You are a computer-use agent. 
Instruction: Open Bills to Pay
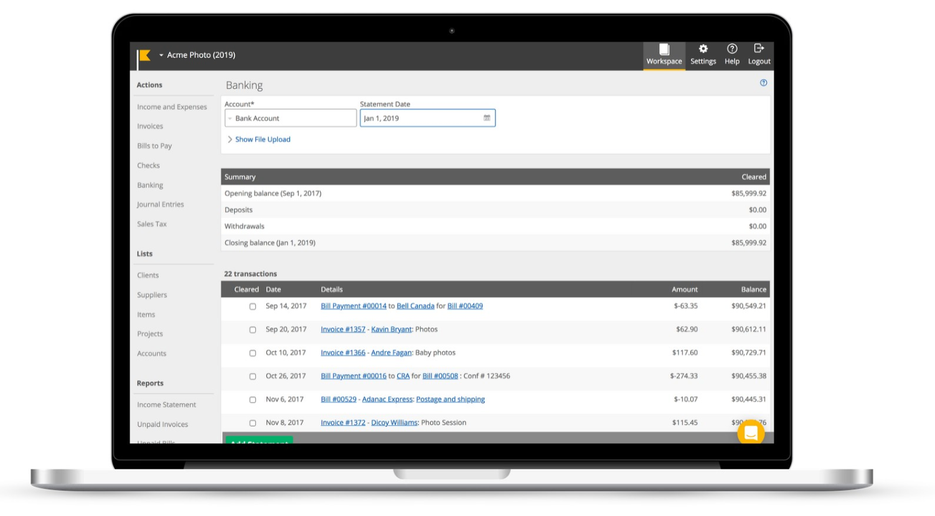click(154, 146)
